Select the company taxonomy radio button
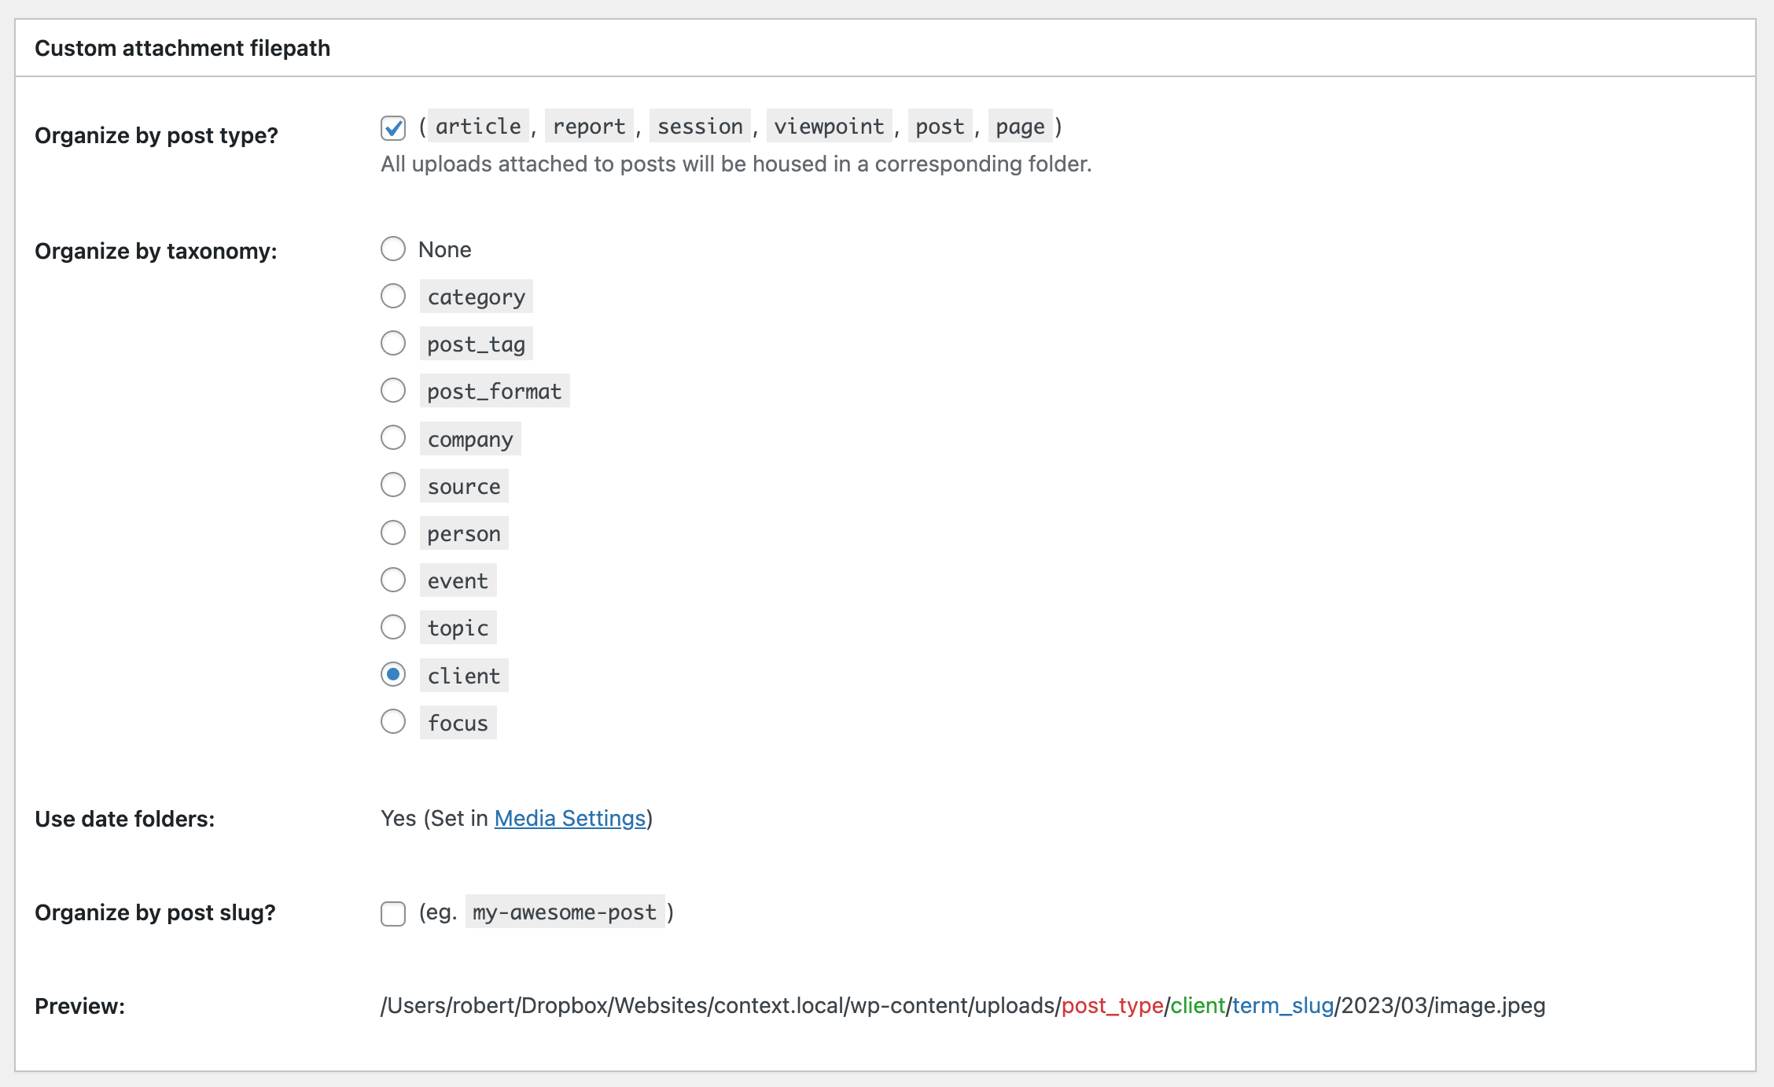Viewport: 1774px width, 1087px height. tap(393, 438)
